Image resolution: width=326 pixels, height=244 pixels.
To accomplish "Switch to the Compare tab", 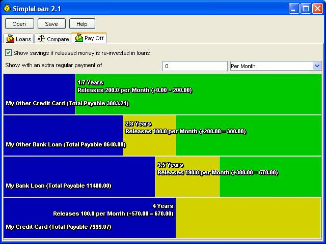I will click(53, 39).
